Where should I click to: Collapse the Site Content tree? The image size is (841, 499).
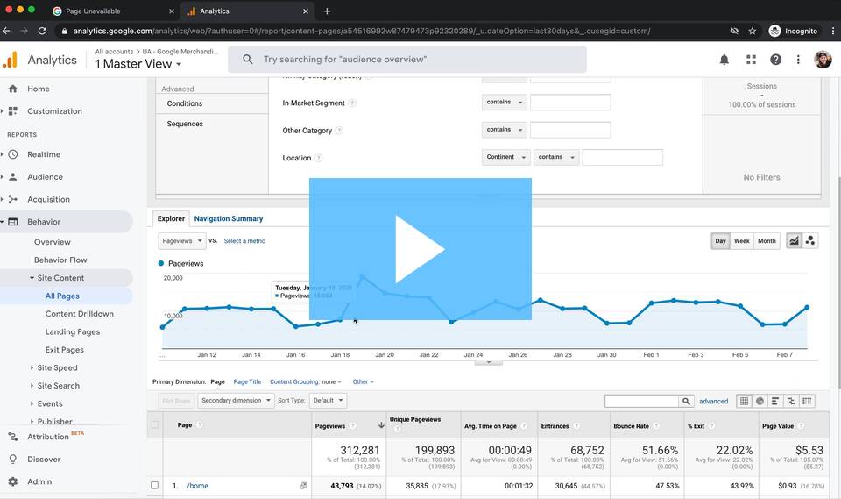32,278
